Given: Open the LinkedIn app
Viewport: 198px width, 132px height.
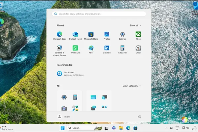Looking at the screenshot, I should (107, 49).
